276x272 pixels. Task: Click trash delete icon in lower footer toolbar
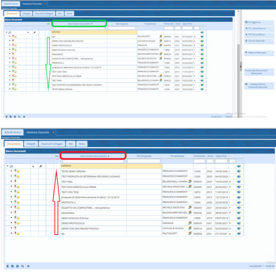[x=7, y=266]
